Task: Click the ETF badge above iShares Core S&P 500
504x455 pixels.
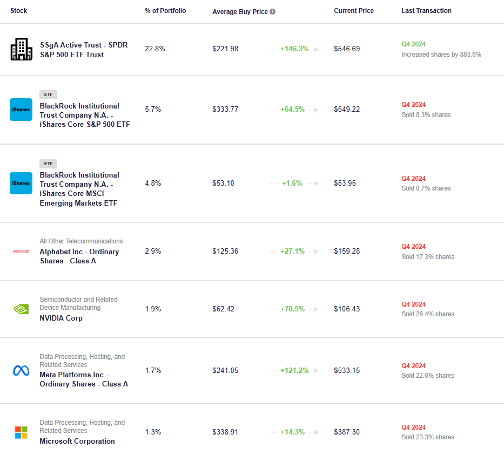Action: click(x=48, y=94)
